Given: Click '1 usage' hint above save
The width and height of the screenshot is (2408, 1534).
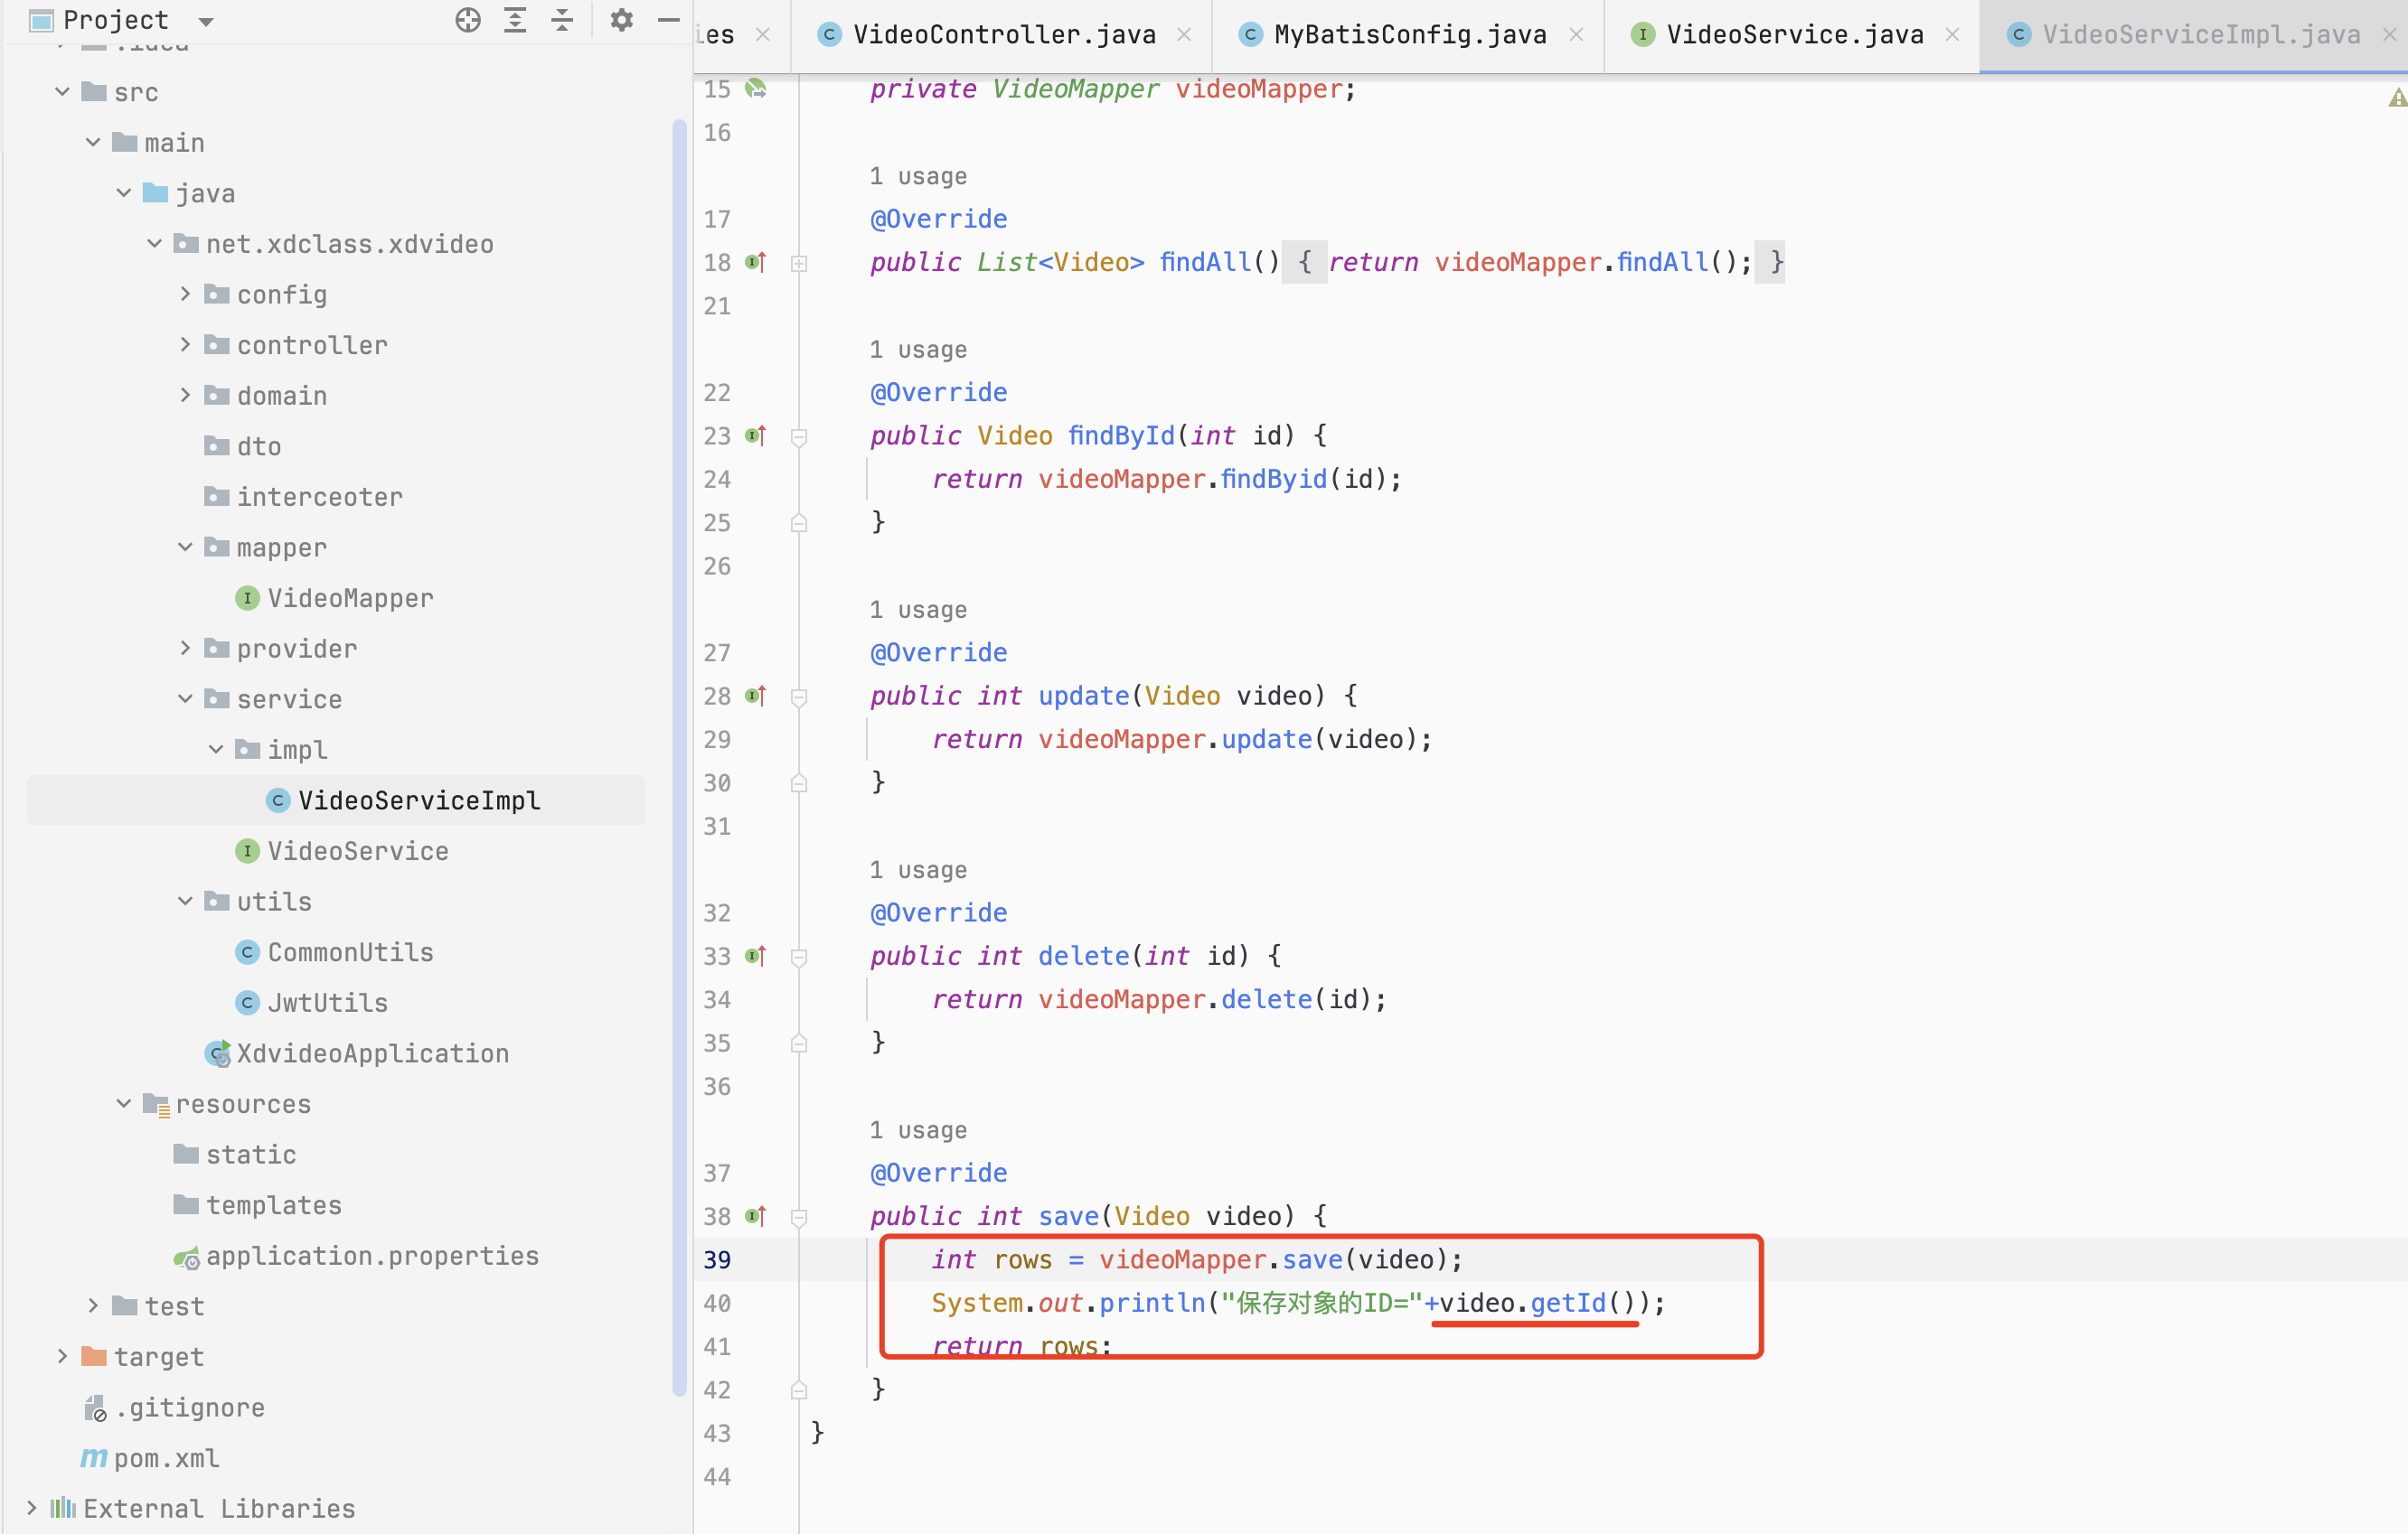Looking at the screenshot, I should [x=918, y=1130].
